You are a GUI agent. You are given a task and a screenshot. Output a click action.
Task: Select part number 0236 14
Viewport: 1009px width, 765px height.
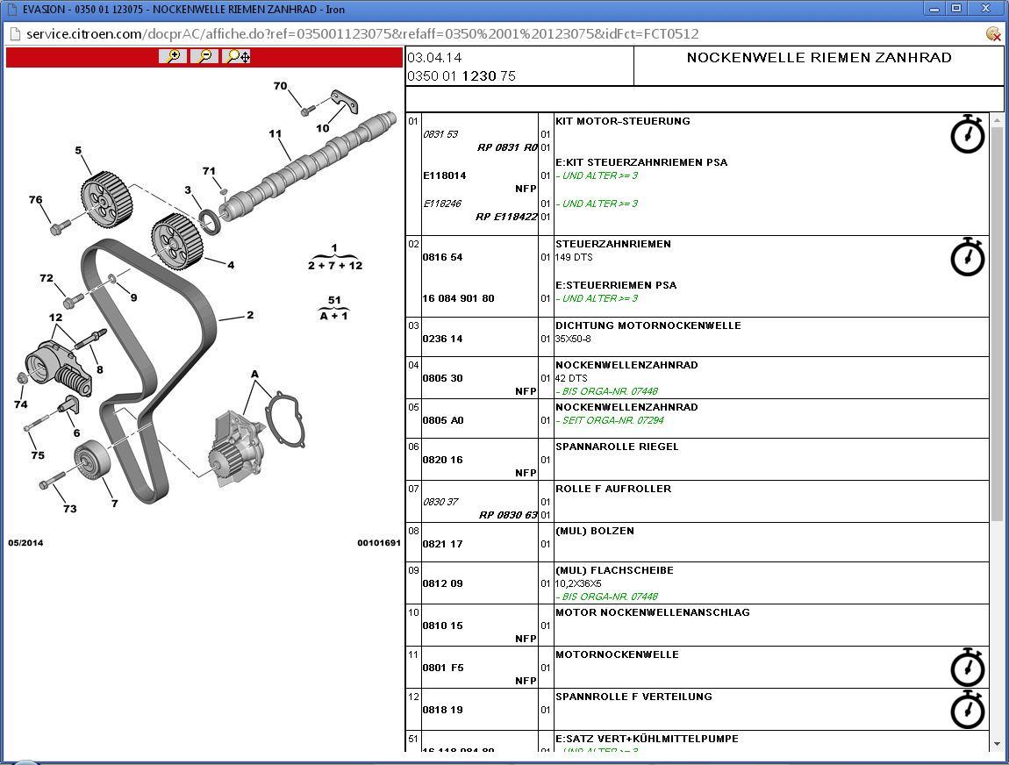442,339
